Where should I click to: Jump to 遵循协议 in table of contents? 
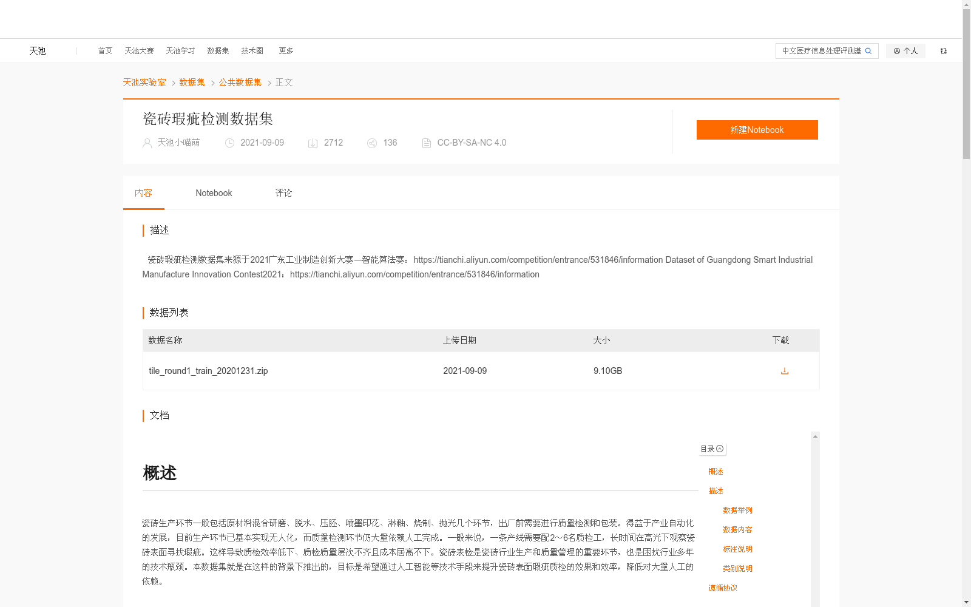[723, 588]
